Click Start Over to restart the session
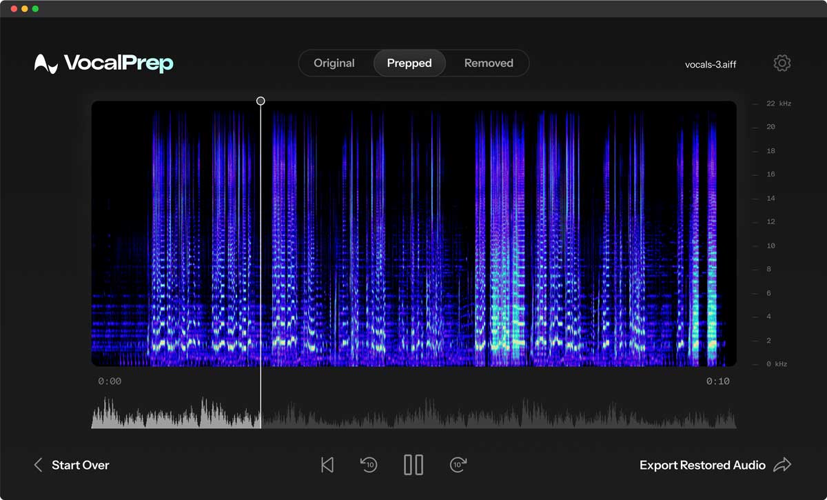The height and width of the screenshot is (500, 827). (80, 465)
